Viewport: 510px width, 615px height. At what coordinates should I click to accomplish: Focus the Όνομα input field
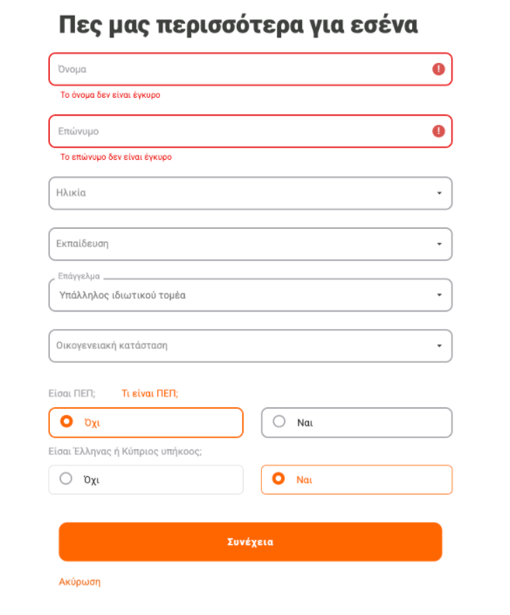251,69
